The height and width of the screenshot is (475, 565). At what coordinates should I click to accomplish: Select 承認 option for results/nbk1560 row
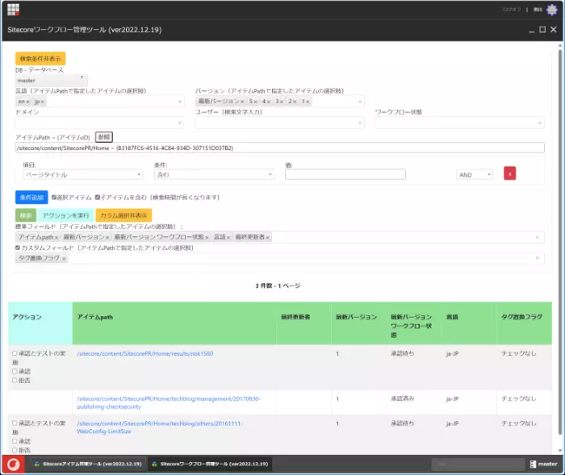(15, 372)
